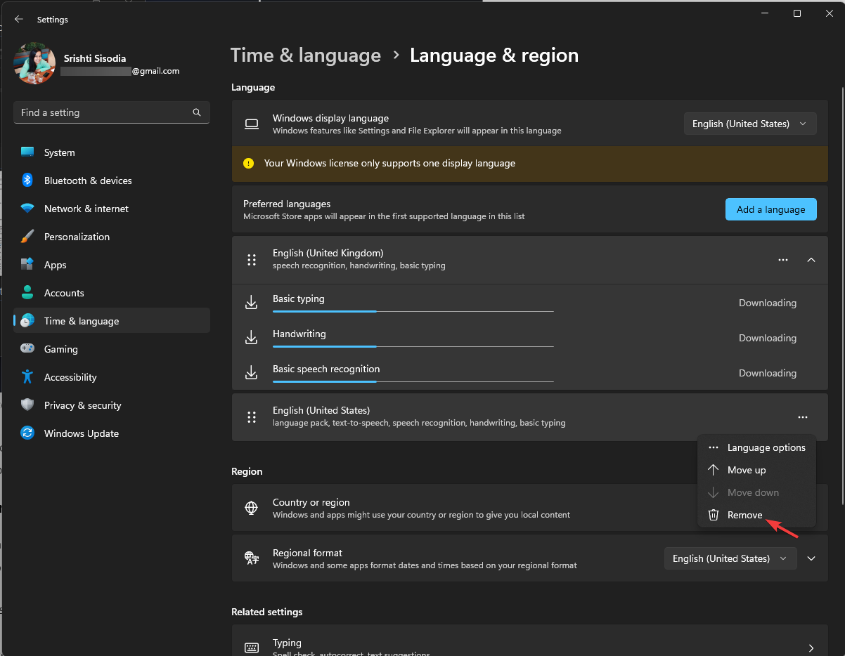Click the Gaming controller icon
Screen dimensions: 845x656
(27, 349)
